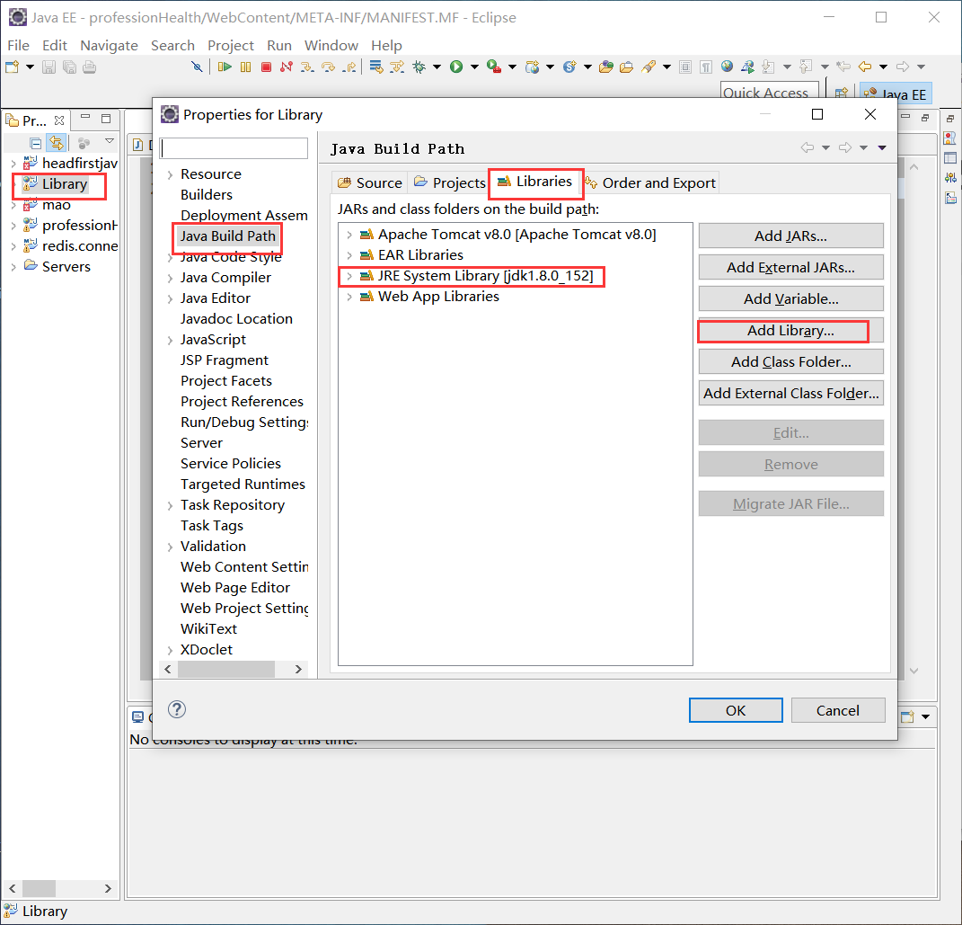Select Targeted Runtimes in properties tree
This screenshot has height=925, width=962.
[x=243, y=485]
